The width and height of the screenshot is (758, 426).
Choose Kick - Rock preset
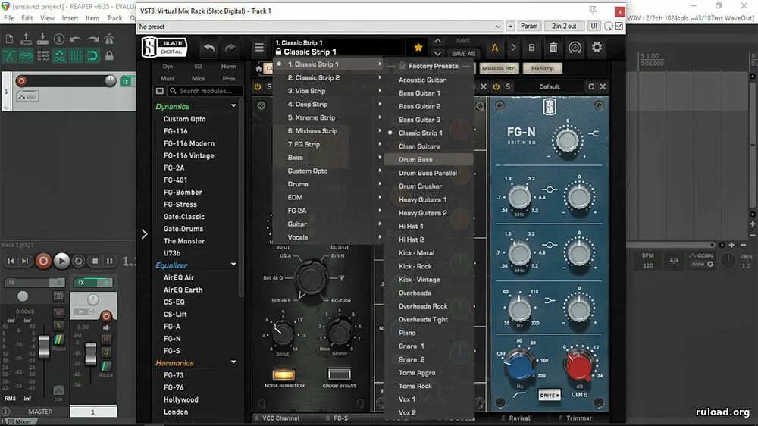(x=428, y=266)
